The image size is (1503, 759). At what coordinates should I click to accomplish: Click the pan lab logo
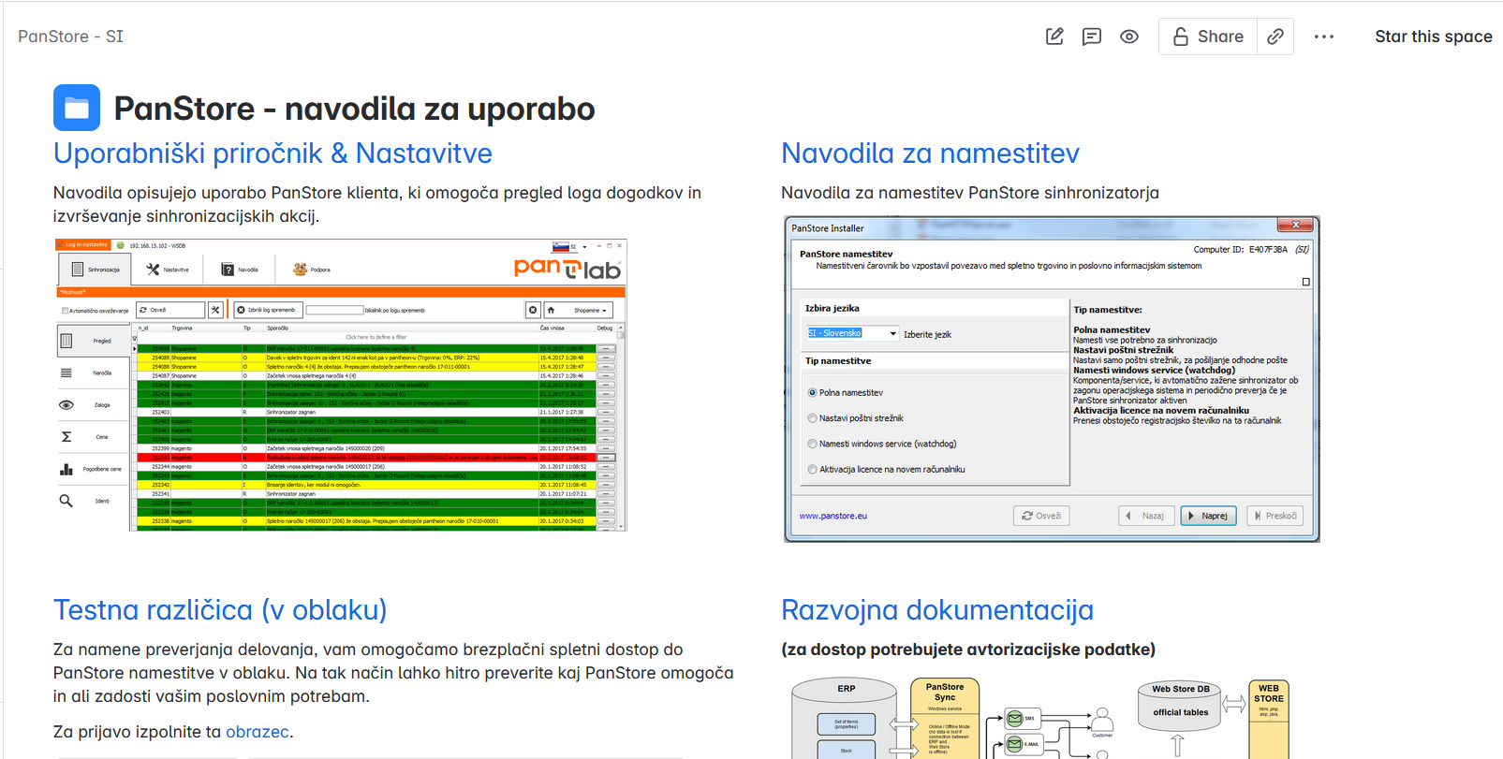pyautogui.click(x=567, y=269)
